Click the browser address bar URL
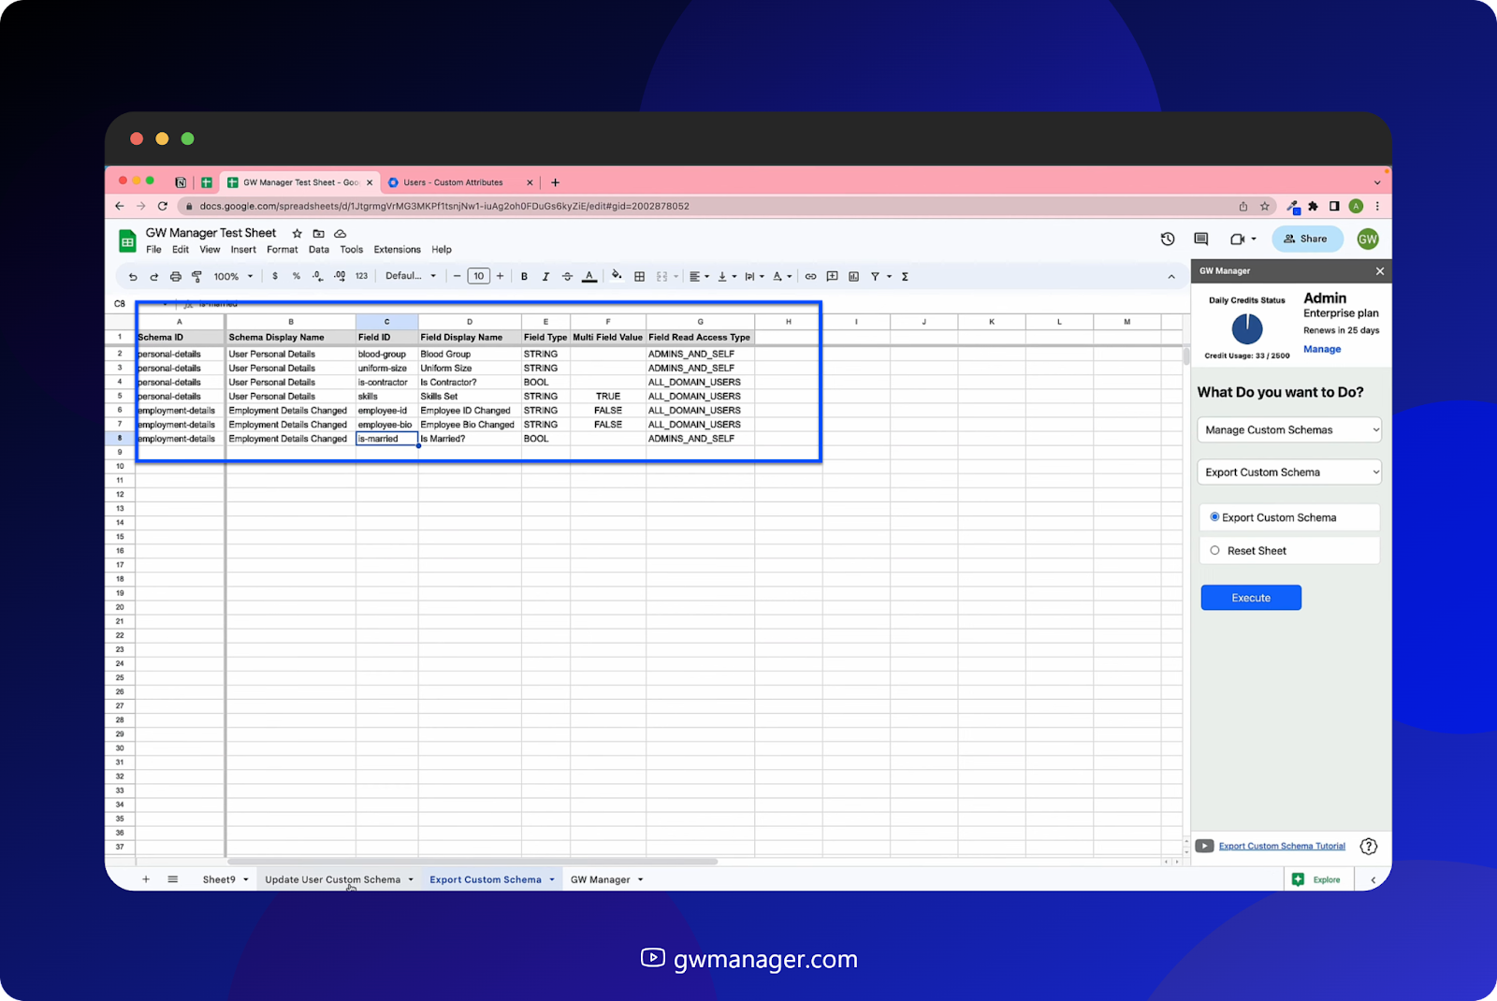Image resolution: width=1497 pixels, height=1001 pixels. pos(444,207)
